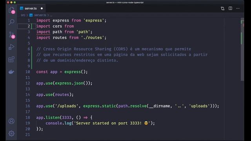Click 'express' string on line 1
Screen dimensions: 251x141
click(94, 20)
